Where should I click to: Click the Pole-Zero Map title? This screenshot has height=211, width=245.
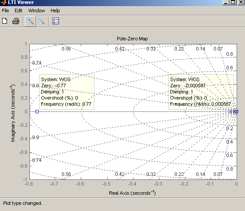[x=132, y=39]
